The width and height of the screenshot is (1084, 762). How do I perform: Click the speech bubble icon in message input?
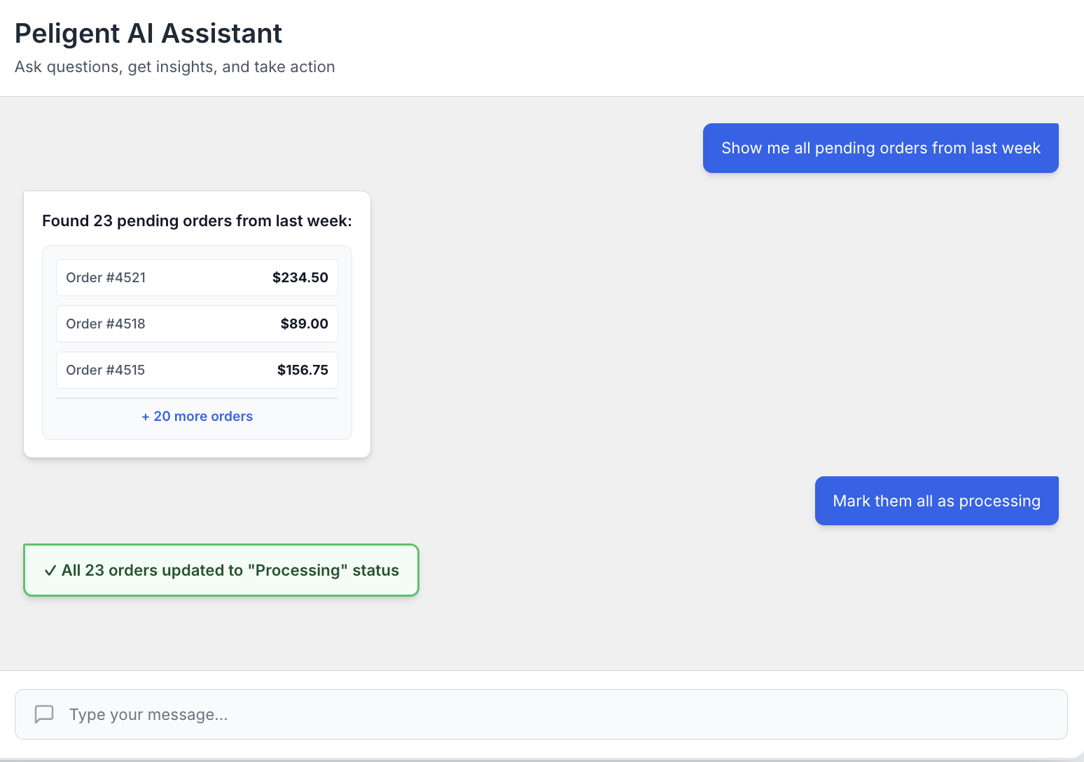(x=44, y=714)
